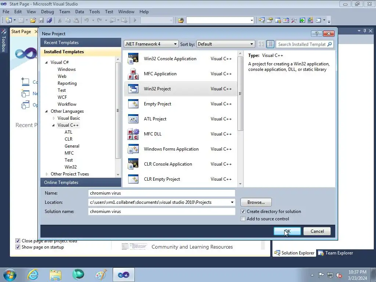Open the .NET Framework 4 dropdown
Viewport: 376px width, 282px height.
[x=151, y=44]
